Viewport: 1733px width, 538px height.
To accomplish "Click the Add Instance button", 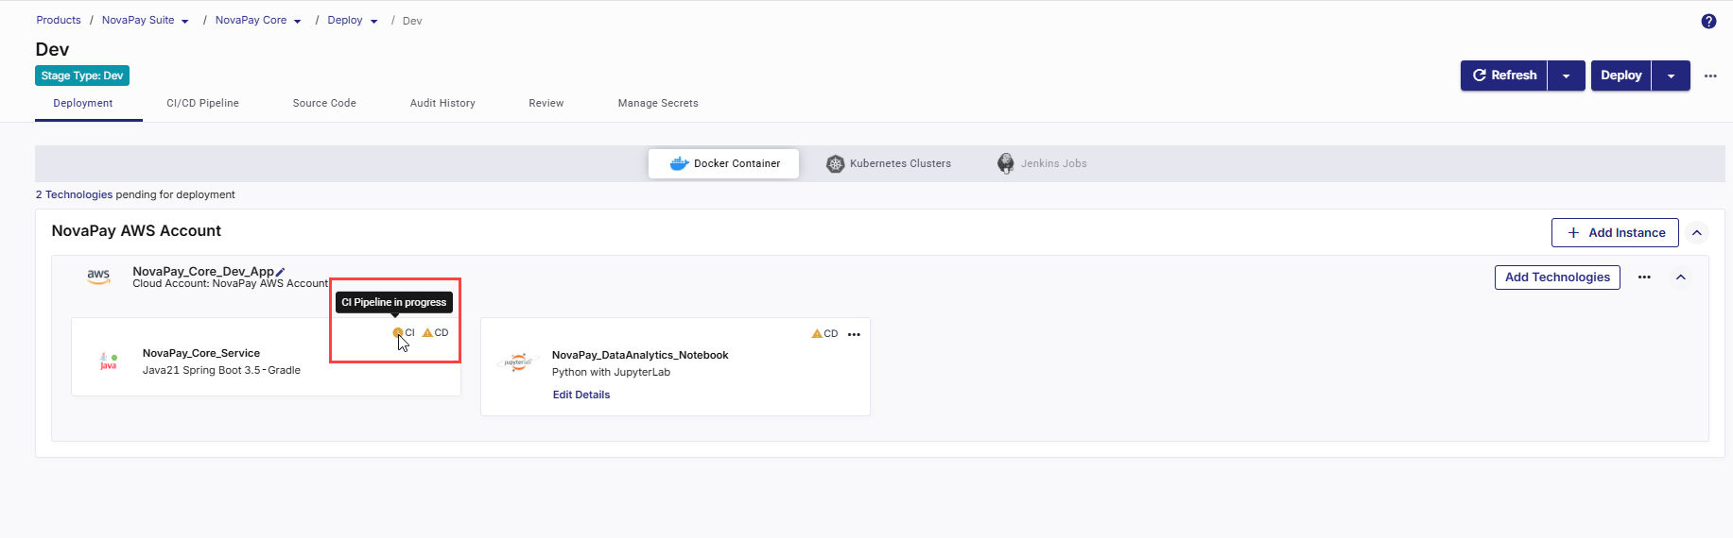I will [x=1615, y=232].
